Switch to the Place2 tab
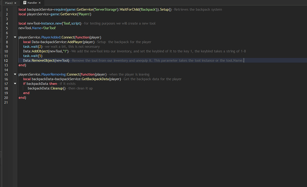This screenshot has height=187, width=307. (9, 3)
